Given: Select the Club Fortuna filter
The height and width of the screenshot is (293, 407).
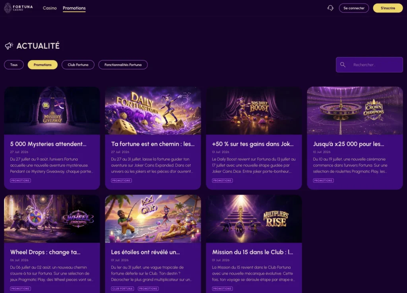Looking at the screenshot, I should coord(78,65).
